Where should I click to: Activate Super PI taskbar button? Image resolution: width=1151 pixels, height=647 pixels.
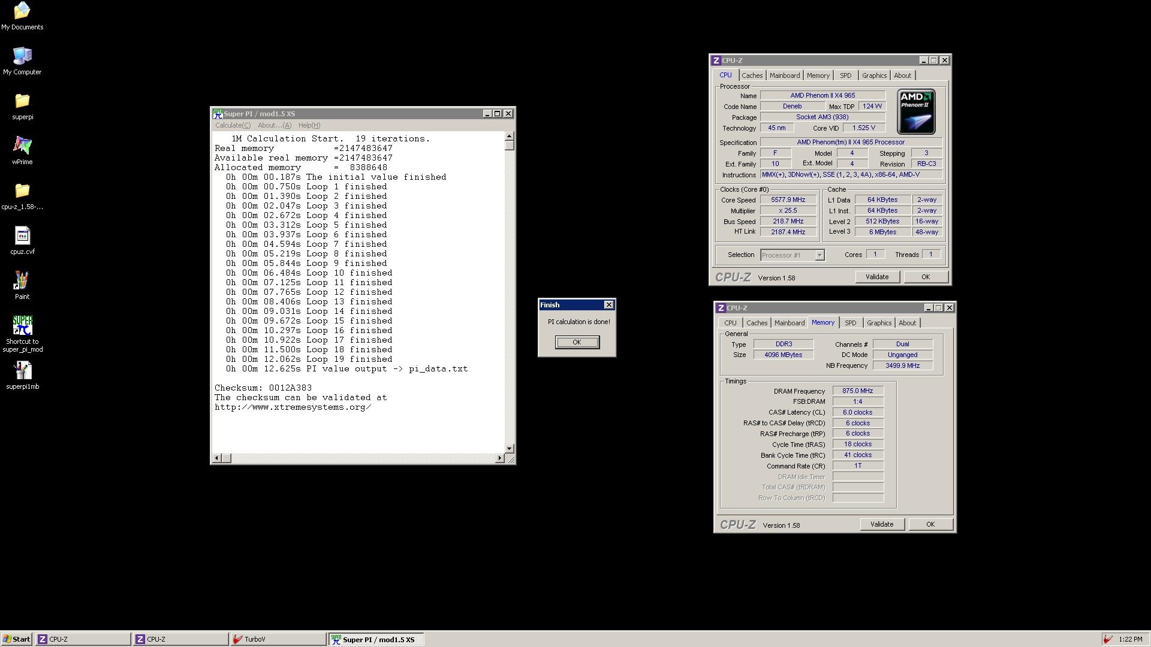376,639
